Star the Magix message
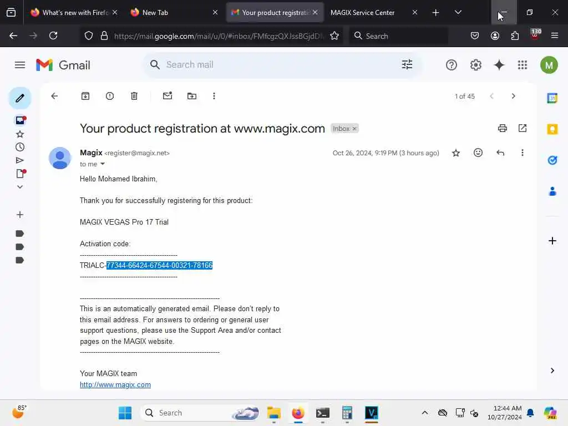 point(456,153)
